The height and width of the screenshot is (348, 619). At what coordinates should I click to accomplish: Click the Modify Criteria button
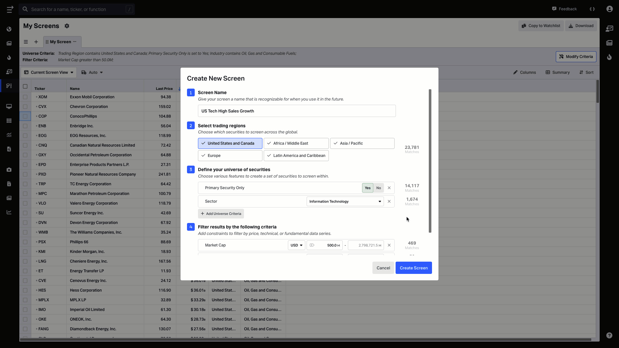click(x=576, y=56)
